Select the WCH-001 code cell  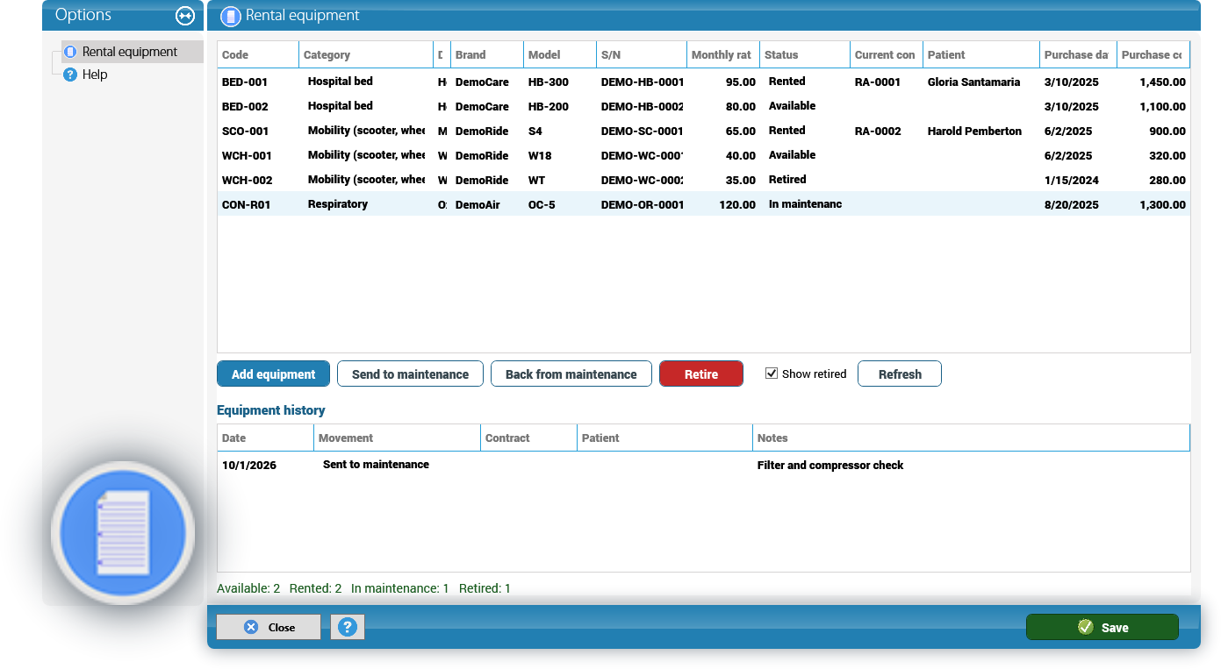click(247, 155)
